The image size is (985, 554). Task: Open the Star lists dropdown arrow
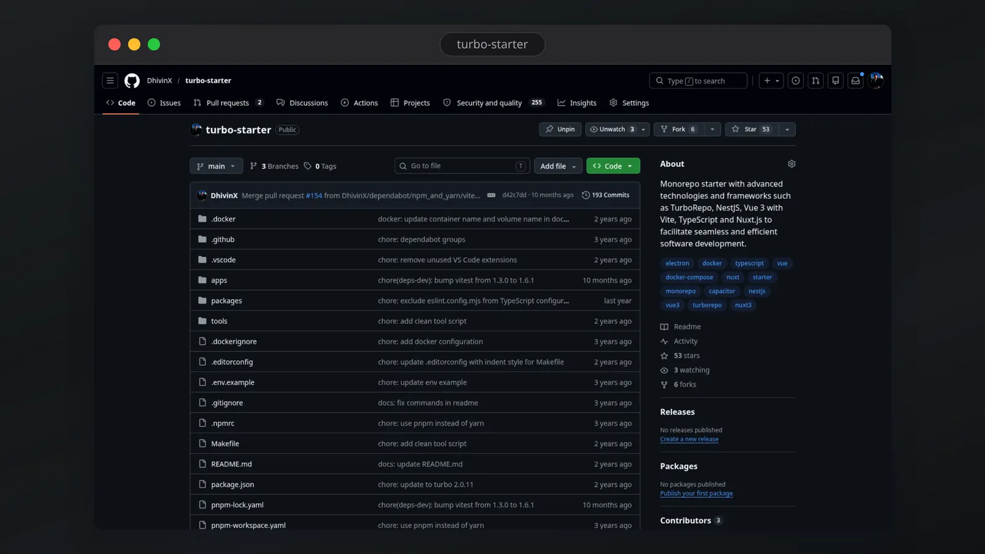[x=787, y=129]
